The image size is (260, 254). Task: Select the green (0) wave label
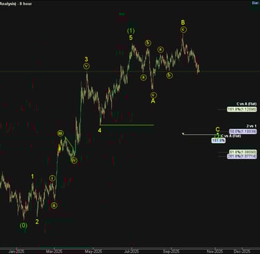(24, 225)
